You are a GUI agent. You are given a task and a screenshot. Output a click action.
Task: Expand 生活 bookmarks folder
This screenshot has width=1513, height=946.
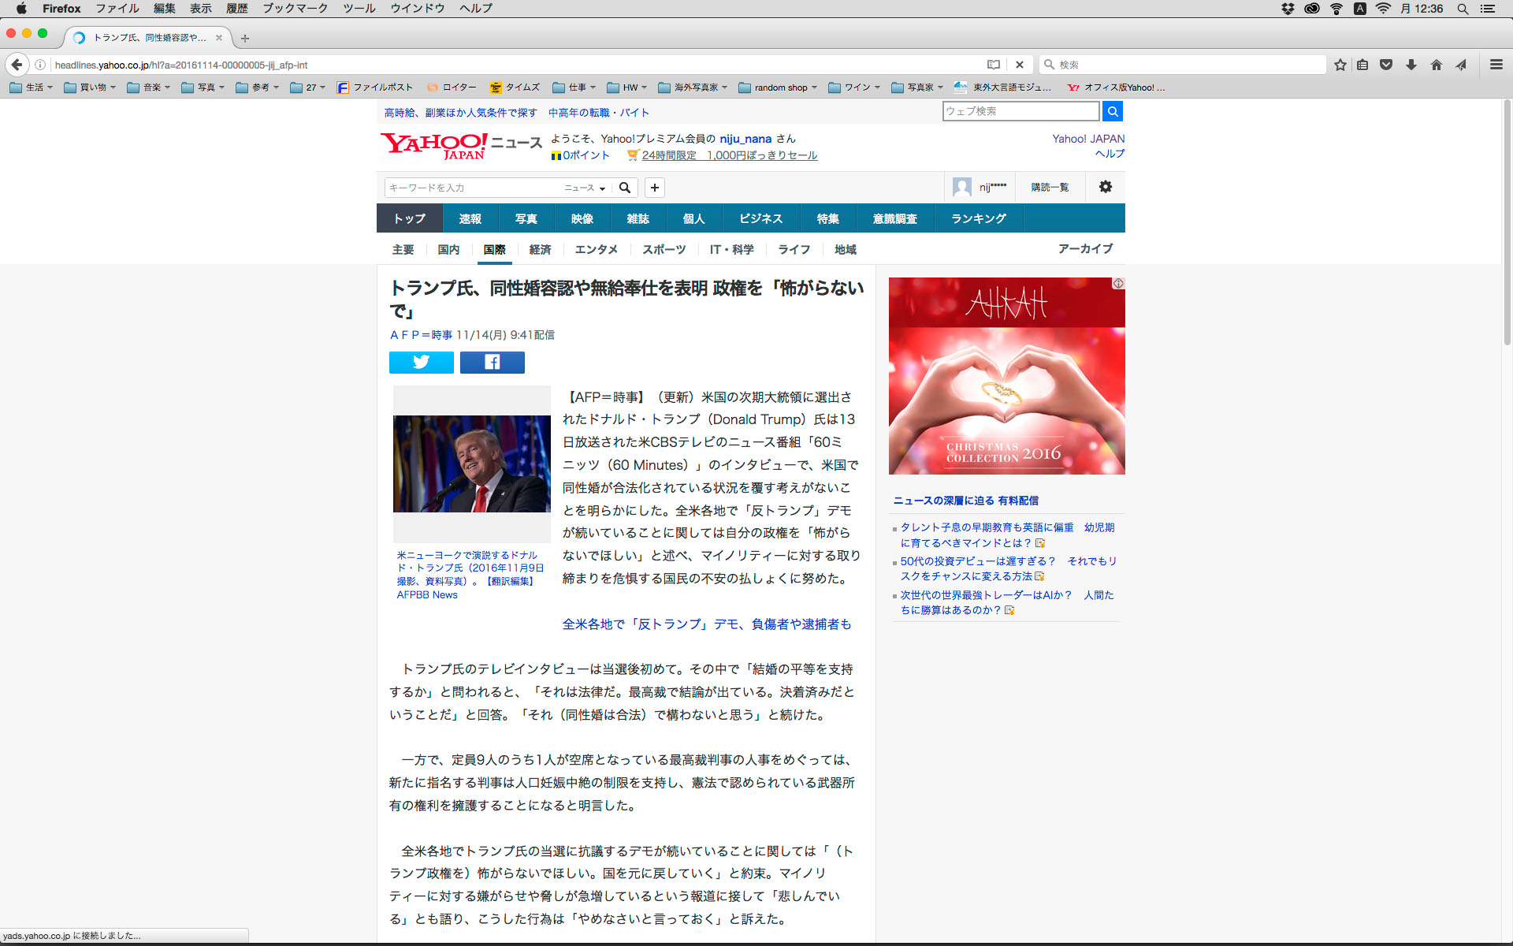32,88
